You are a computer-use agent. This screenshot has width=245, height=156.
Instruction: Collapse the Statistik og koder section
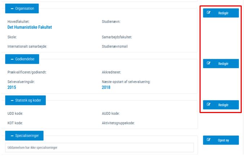pyautogui.click(x=26, y=100)
